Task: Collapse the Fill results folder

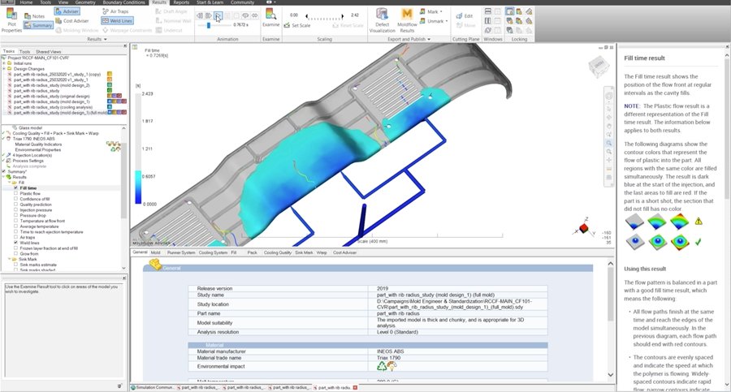Action: coord(9,183)
